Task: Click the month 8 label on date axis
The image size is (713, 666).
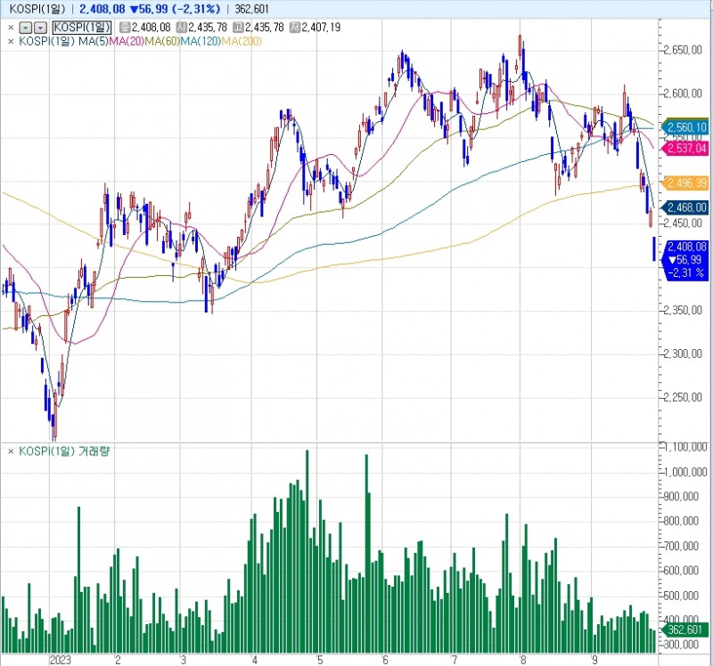Action: coord(523,660)
